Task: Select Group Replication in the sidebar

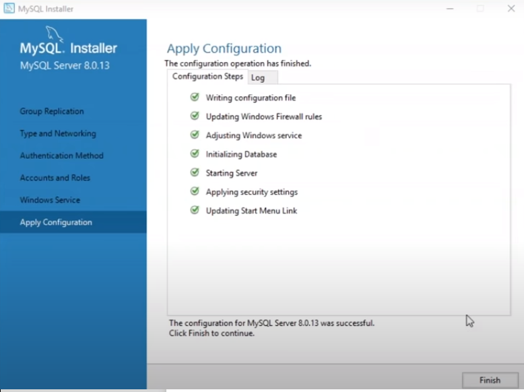Action: (x=52, y=111)
